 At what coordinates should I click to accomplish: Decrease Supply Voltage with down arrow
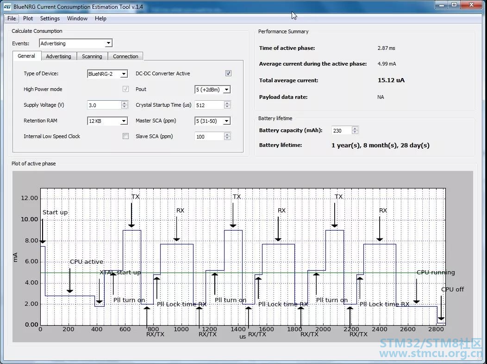tap(125, 107)
